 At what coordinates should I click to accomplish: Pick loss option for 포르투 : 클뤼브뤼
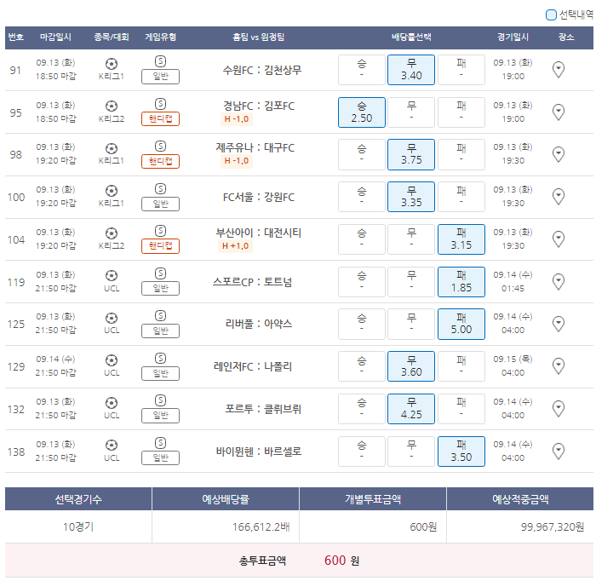click(x=461, y=409)
